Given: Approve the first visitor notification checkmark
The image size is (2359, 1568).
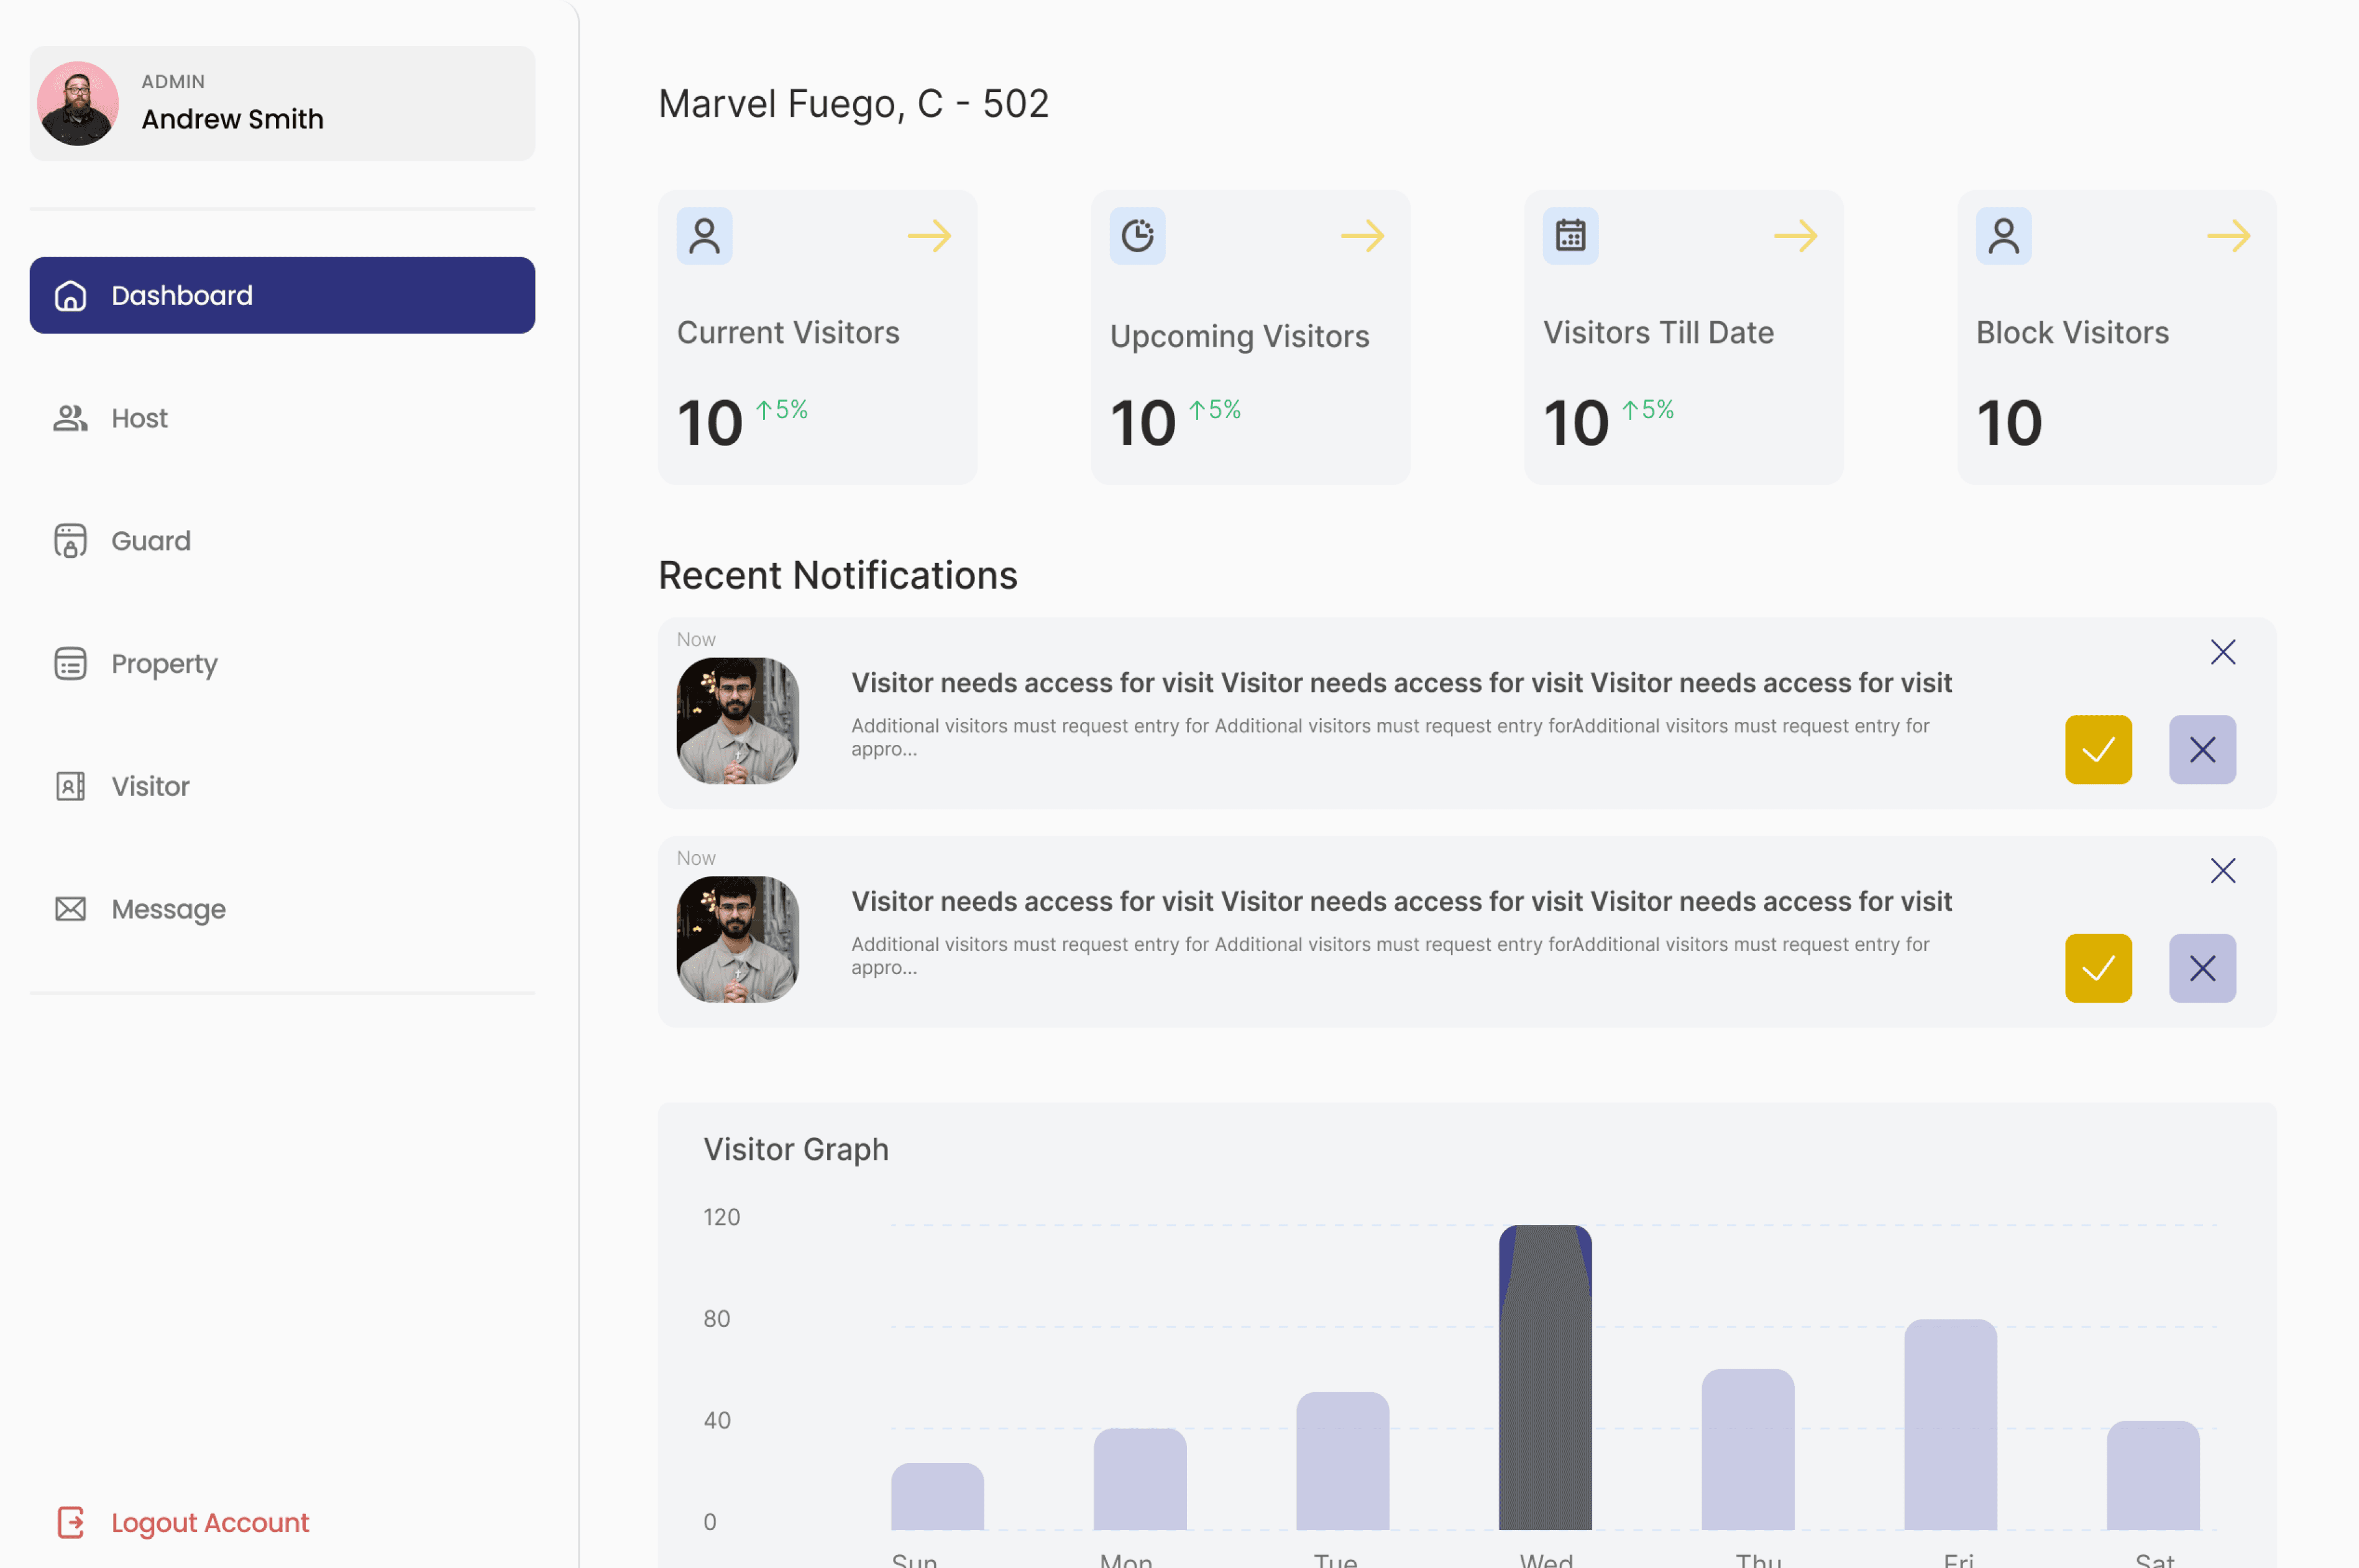Looking at the screenshot, I should coord(2098,749).
